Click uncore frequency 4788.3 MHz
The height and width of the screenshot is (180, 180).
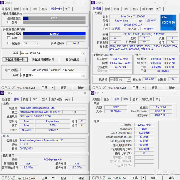pos(161,115)
